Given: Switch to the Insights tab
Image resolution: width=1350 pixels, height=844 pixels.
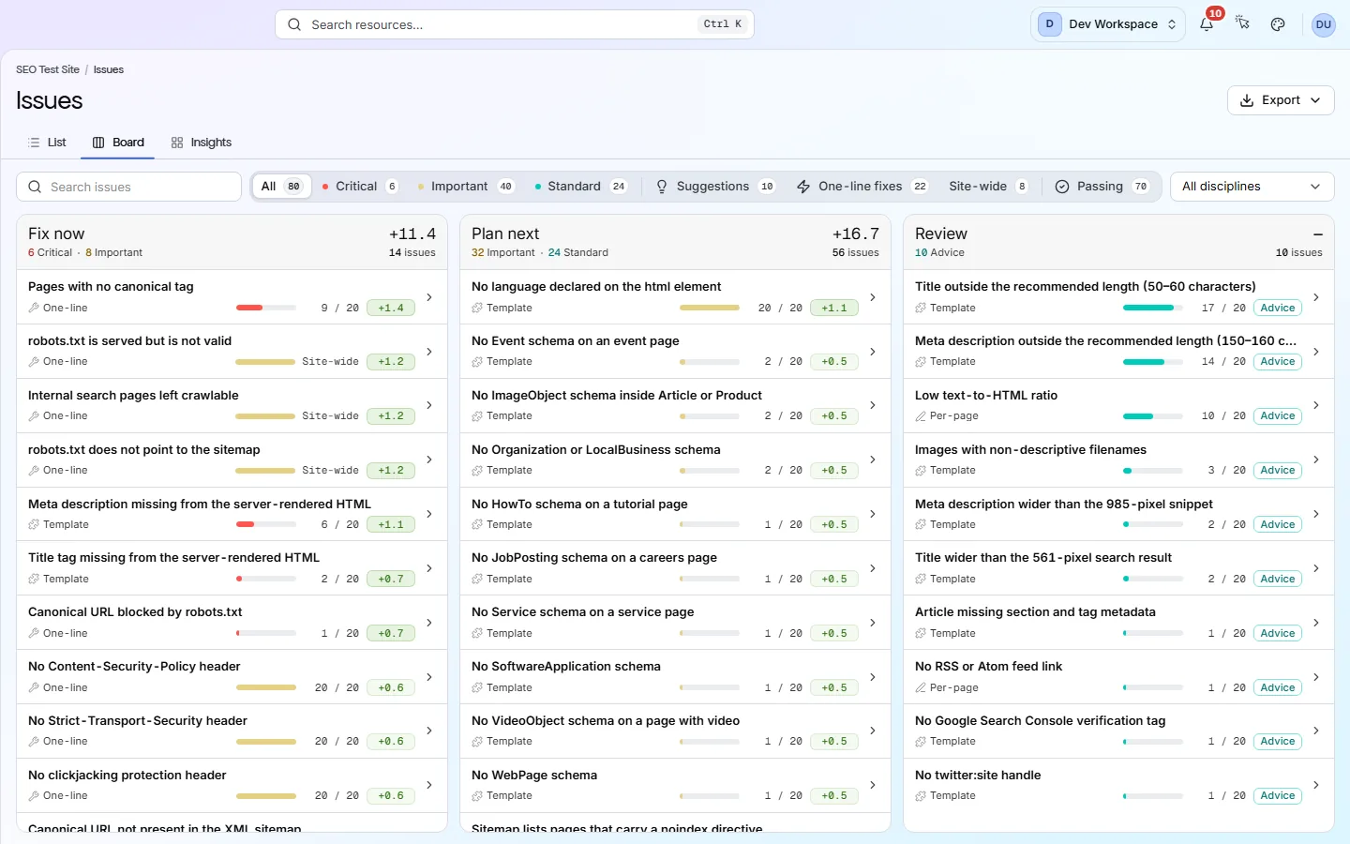Looking at the screenshot, I should point(202,143).
